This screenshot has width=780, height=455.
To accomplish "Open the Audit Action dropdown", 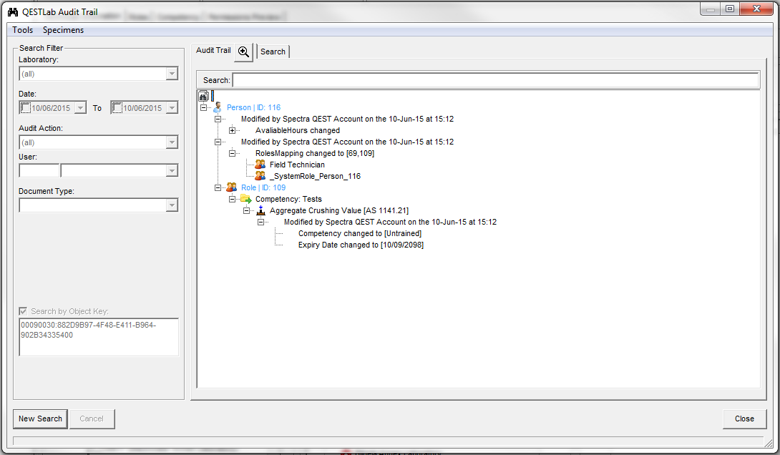I will pyautogui.click(x=171, y=142).
